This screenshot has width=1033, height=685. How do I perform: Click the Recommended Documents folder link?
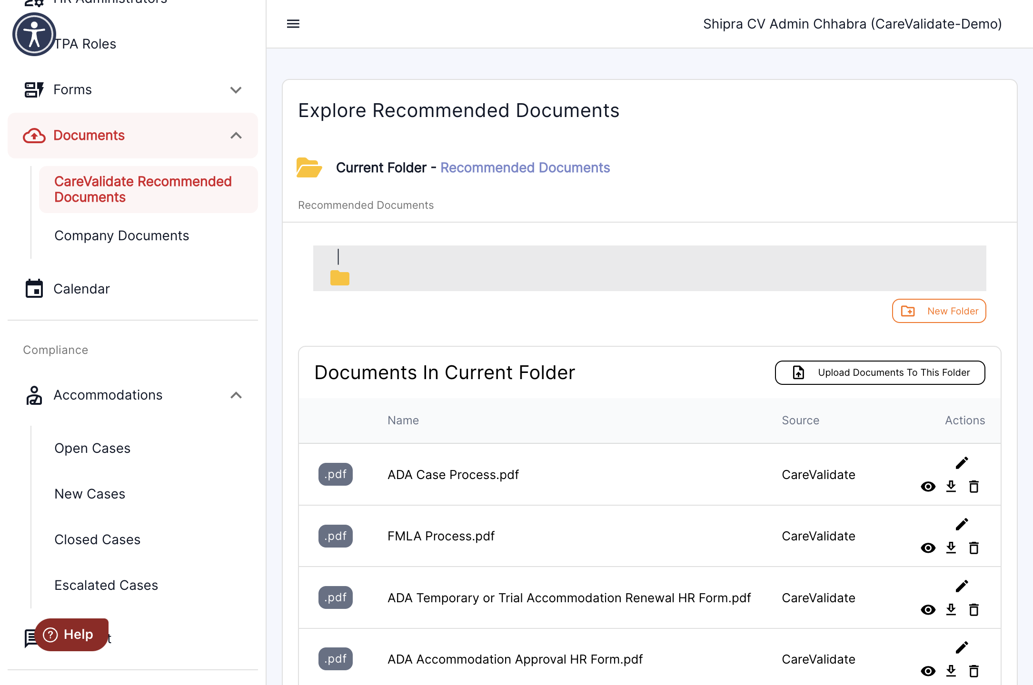pos(525,167)
